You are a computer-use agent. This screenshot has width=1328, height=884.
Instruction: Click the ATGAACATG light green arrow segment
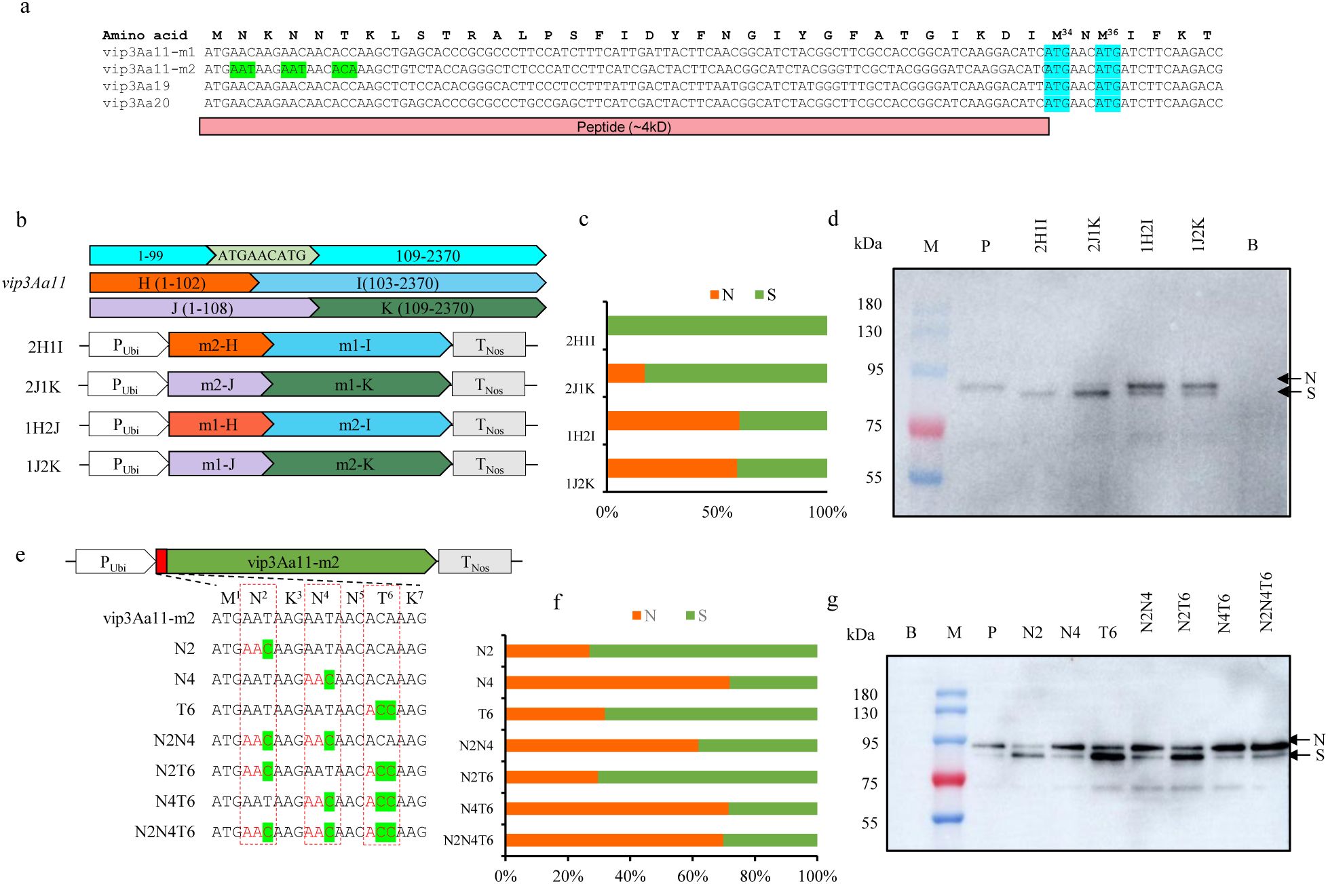(x=262, y=256)
